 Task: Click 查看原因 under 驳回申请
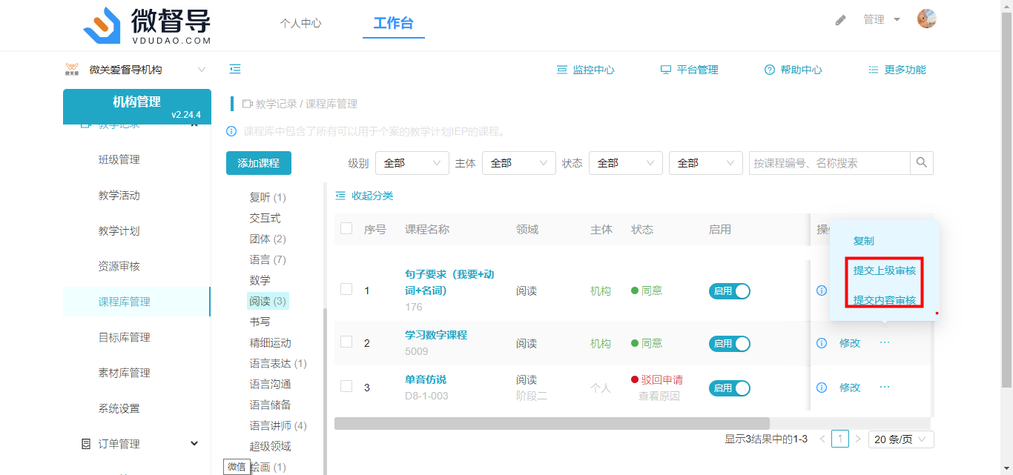pos(659,396)
